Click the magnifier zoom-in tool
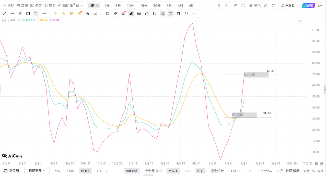The height and width of the screenshot is (176, 327). 123,14
